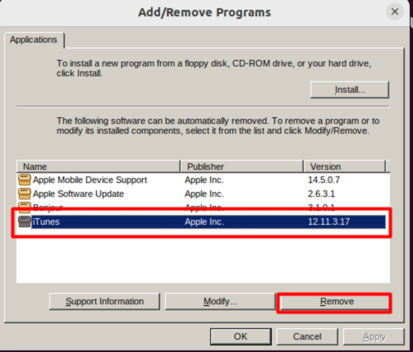Switch to the Applications tab

point(33,40)
